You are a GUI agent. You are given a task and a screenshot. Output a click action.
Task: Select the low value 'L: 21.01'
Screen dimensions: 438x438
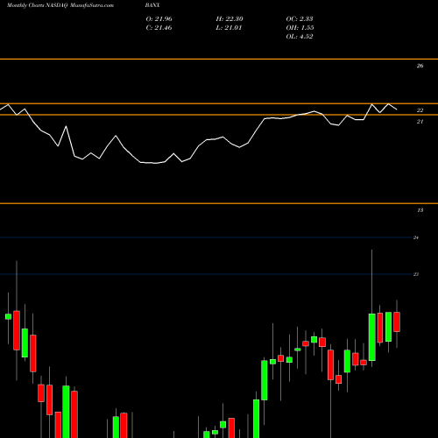[x=229, y=27]
